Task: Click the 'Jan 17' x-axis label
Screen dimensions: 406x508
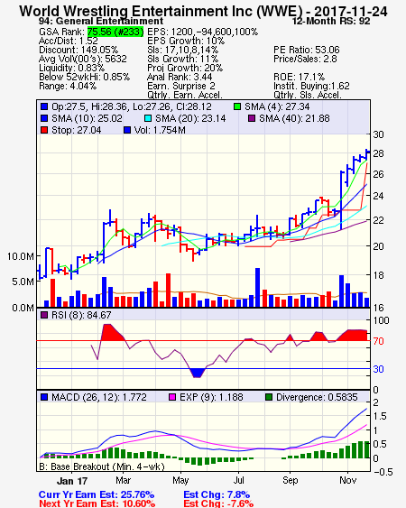Action: (72, 481)
